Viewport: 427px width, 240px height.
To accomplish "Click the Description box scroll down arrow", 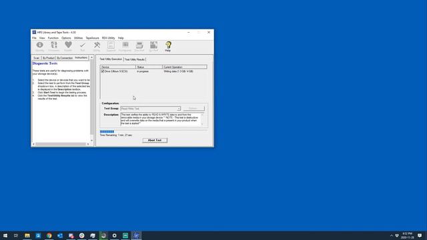I will [x=202, y=124].
